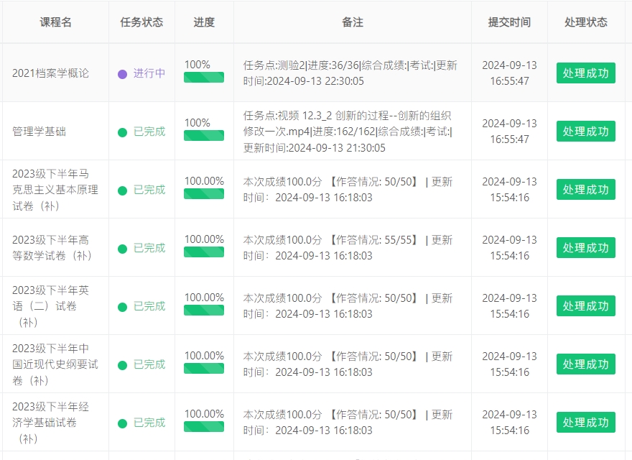This screenshot has width=632, height=460.
Task: Click green status dot for 经济学基础试卷
Action: pyautogui.click(x=122, y=423)
